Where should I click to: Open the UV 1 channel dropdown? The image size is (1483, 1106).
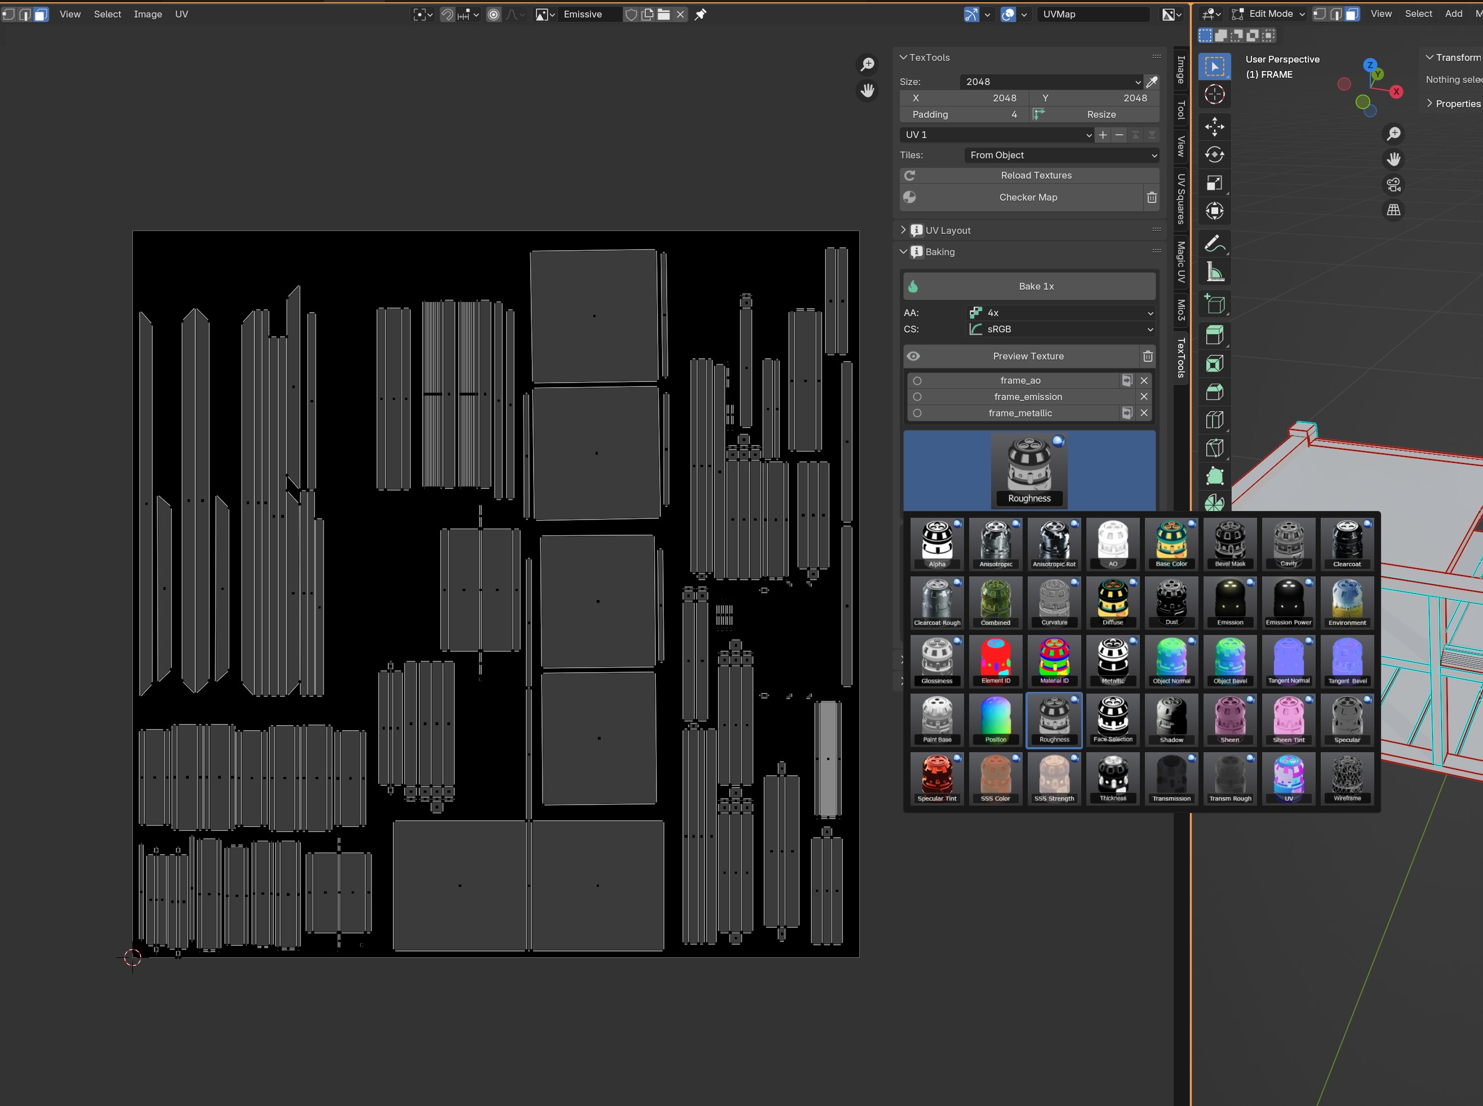(997, 135)
